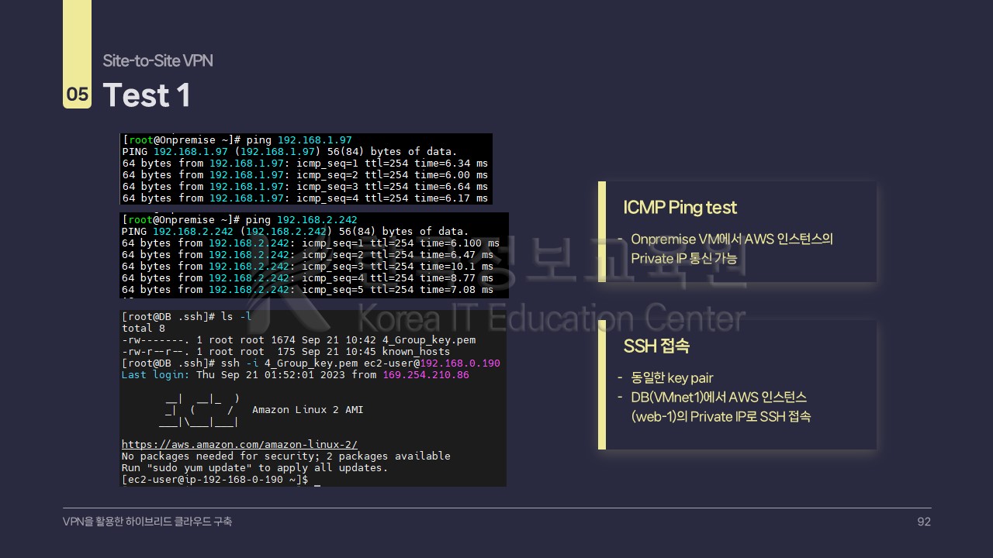
Task: Click the "Test 1" slide title
Action: coord(147,95)
